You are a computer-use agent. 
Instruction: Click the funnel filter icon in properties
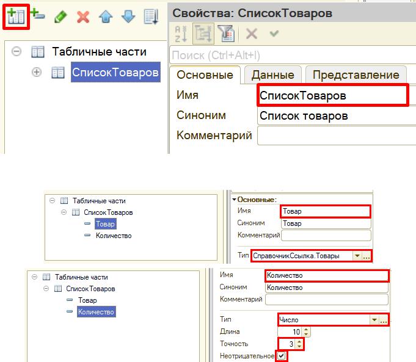click(226, 34)
